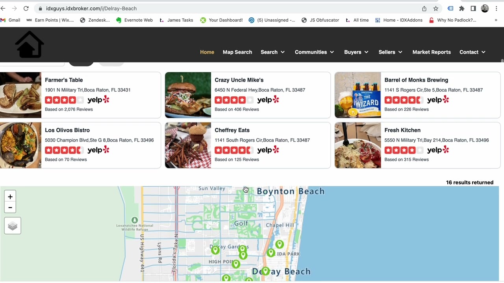Viewport: 504px width, 283px height.
Task: Click the green map marker near IDA PARK
Action: click(271, 253)
